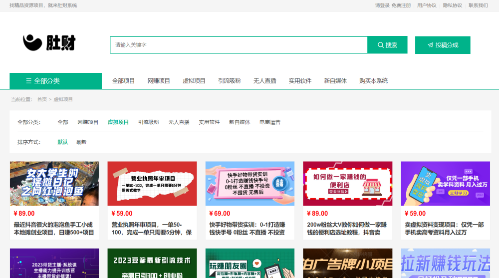This screenshot has width=499, height=278.
Task: Expand the 全部分类 category menu
Action: click(55, 81)
